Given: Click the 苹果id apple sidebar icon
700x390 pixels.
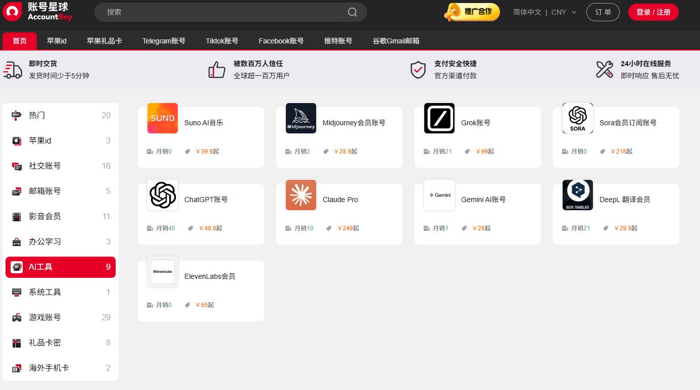Looking at the screenshot, I should pos(17,140).
